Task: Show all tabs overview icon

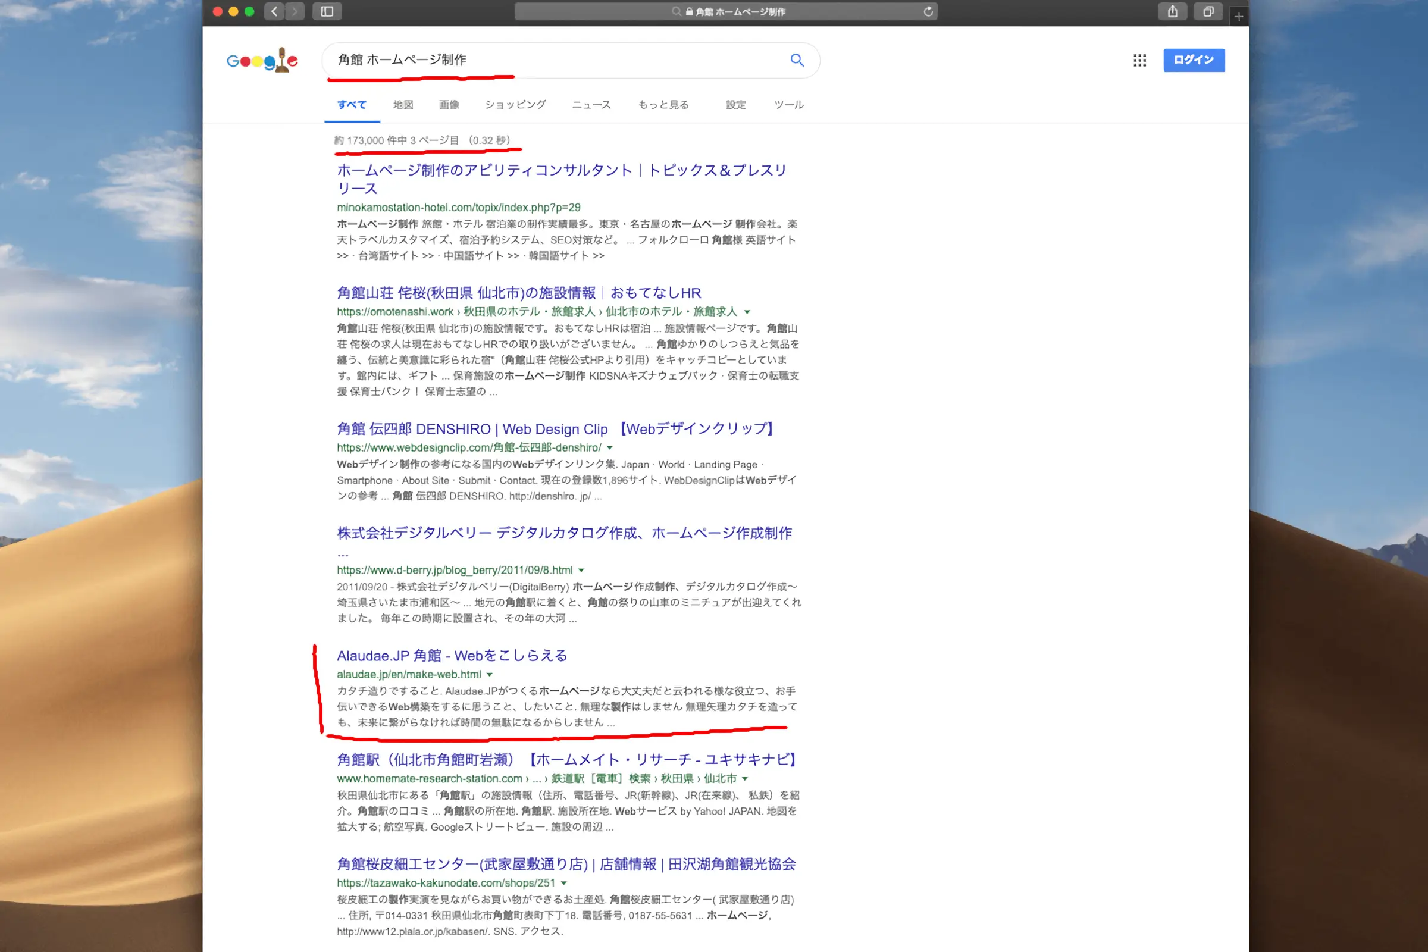Action: click(1208, 11)
